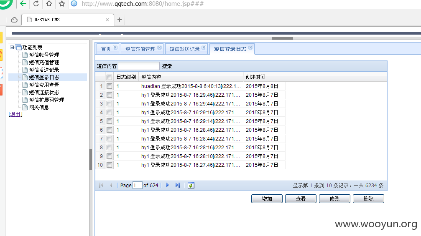This screenshot has width=421, height=236.
Task: Open a new browser tab
Action: click(120, 20)
